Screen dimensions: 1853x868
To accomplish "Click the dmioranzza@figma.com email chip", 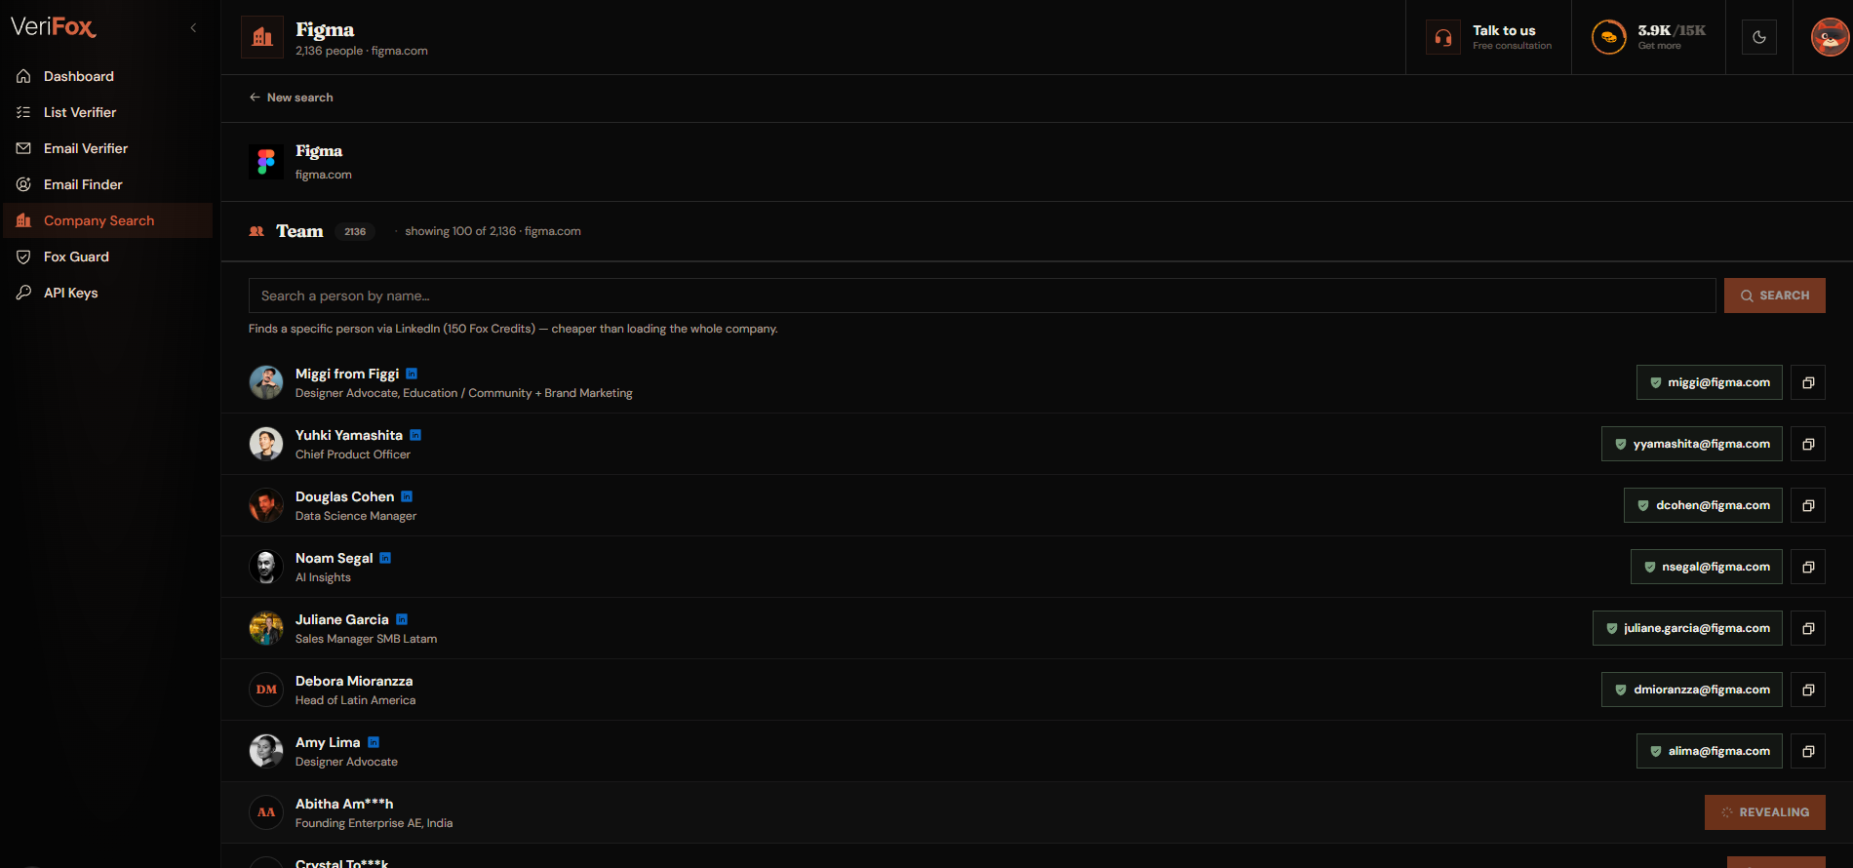I will click(x=1692, y=690).
